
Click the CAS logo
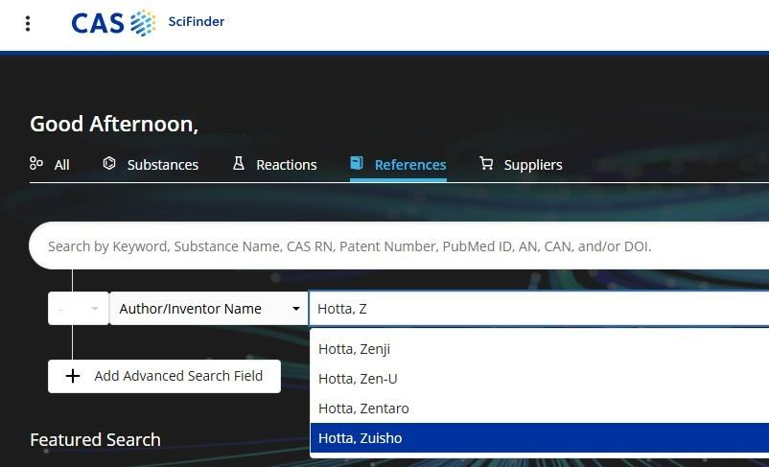(x=113, y=23)
